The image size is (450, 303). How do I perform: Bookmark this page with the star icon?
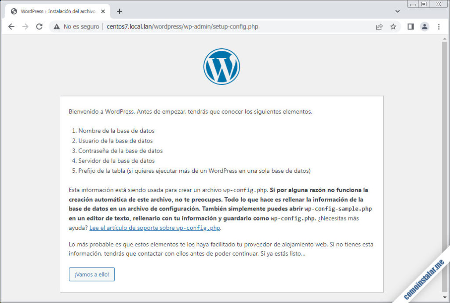click(x=393, y=26)
